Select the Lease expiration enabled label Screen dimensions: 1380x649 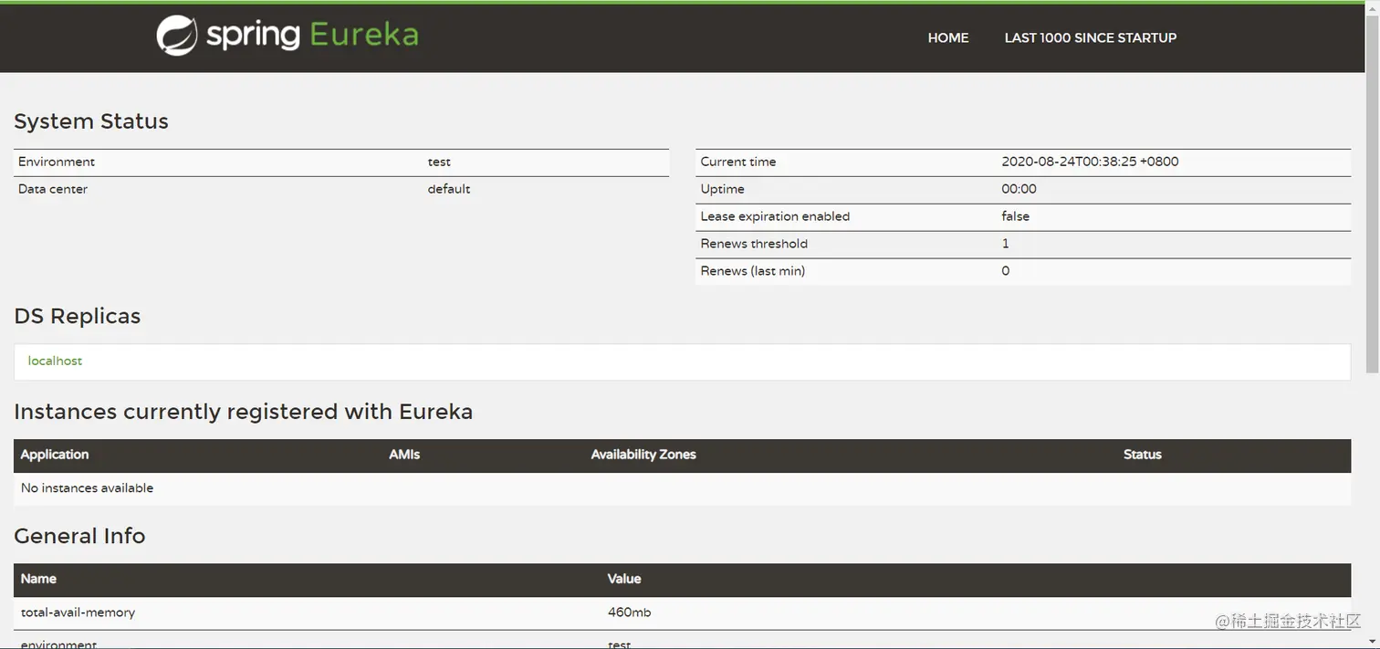(775, 216)
